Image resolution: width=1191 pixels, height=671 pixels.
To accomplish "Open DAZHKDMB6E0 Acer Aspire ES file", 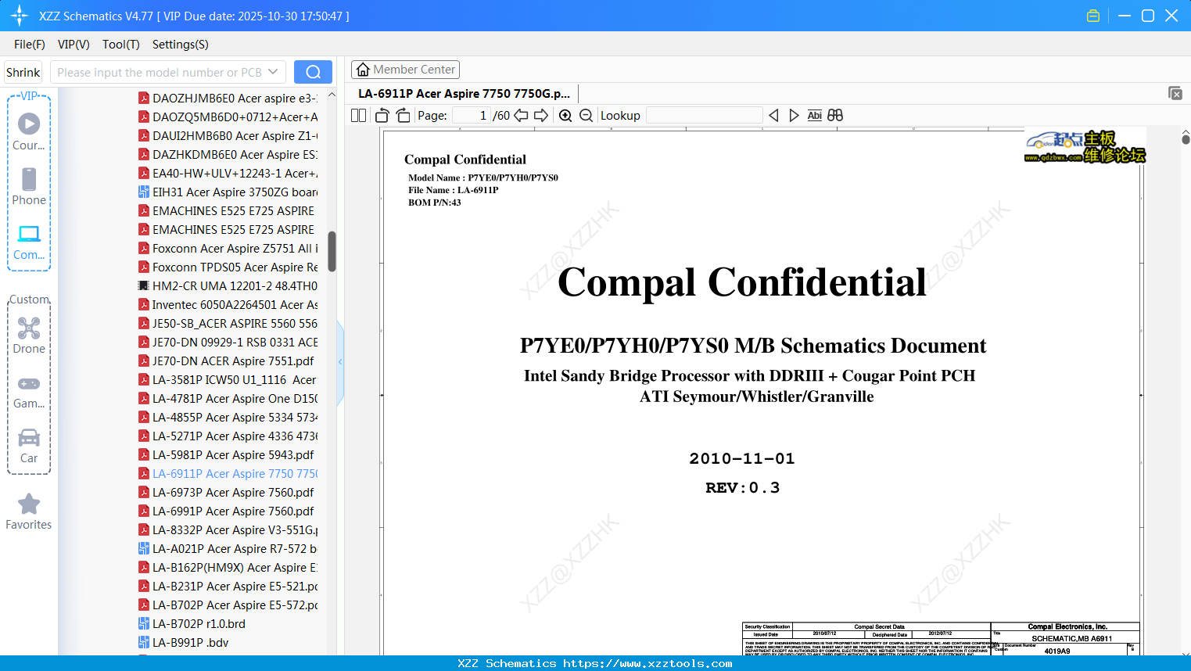I will click(235, 154).
